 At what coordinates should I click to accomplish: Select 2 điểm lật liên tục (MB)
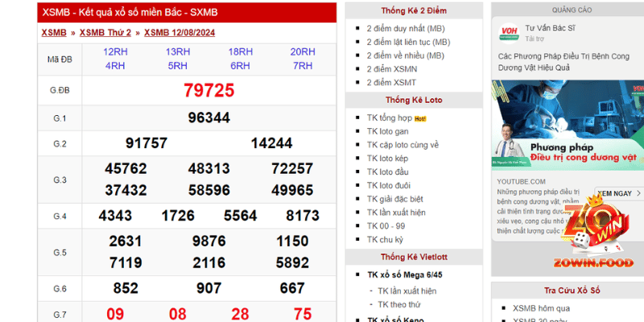click(x=408, y=42)
